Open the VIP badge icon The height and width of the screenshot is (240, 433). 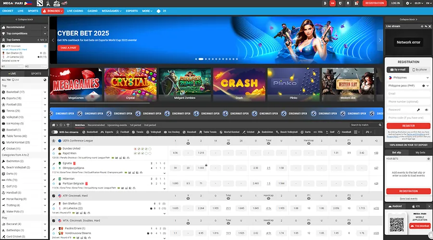pos(332,3)
